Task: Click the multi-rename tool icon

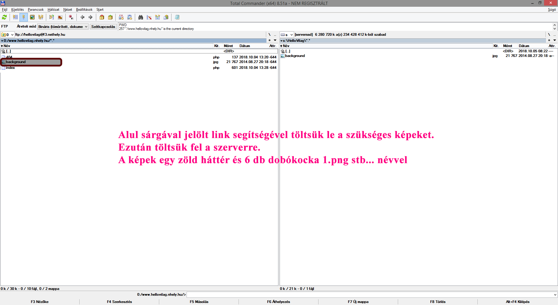Action: coord(149,17)
